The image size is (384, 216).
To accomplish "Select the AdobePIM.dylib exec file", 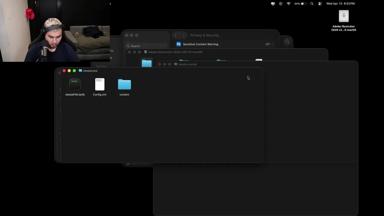I will tap(75, 84).
